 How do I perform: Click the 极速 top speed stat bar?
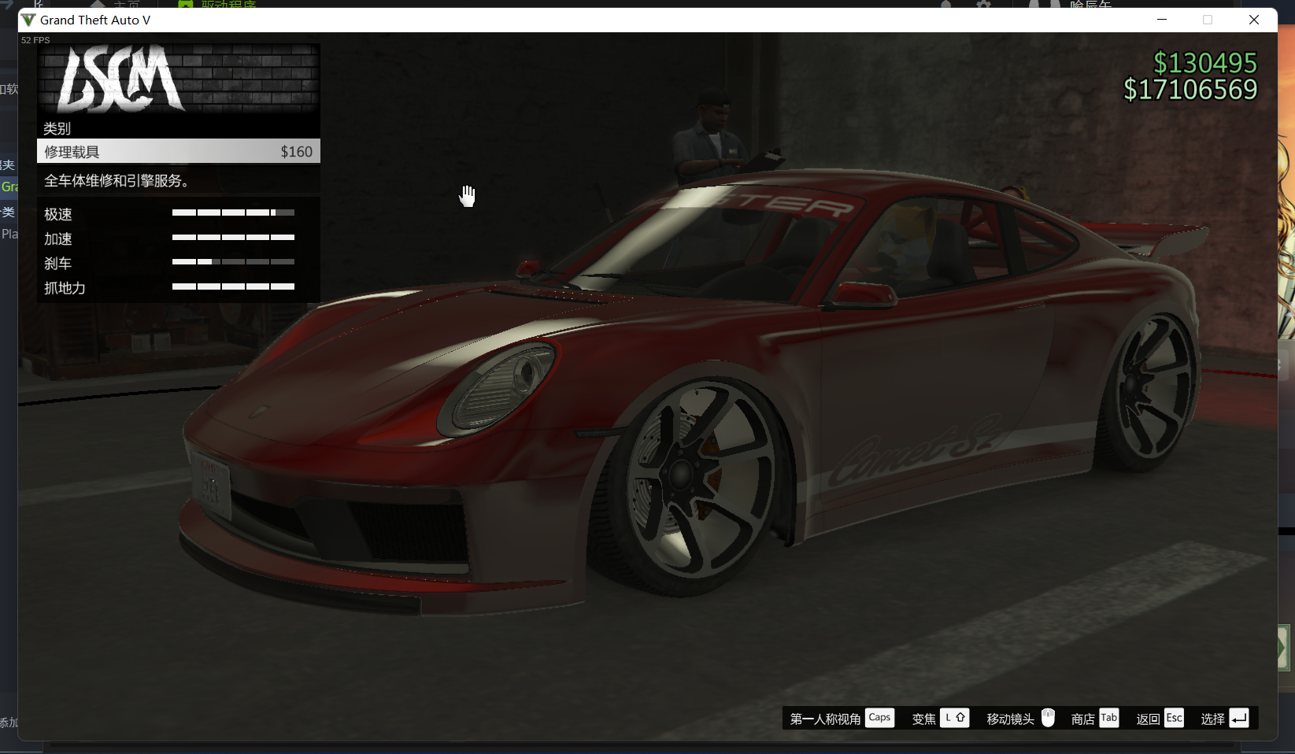[233, 213]
